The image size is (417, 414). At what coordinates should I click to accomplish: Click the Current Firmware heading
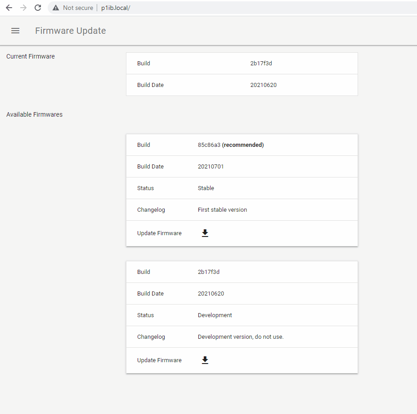31,56
